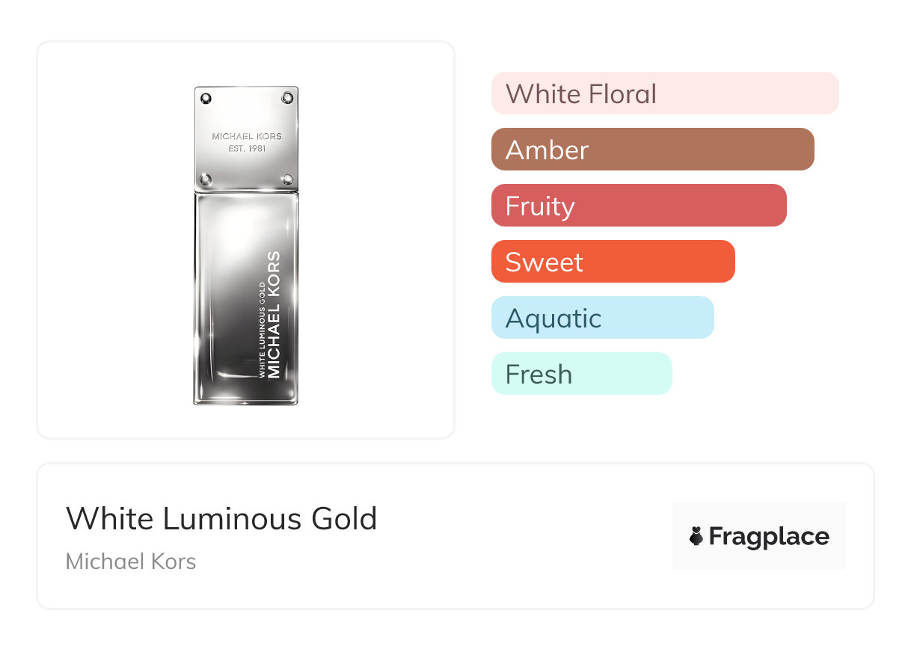
Task: Click the large vertical MICHAEL KORS bottle text
Action: pyautogui.click(x=274, y=314)
